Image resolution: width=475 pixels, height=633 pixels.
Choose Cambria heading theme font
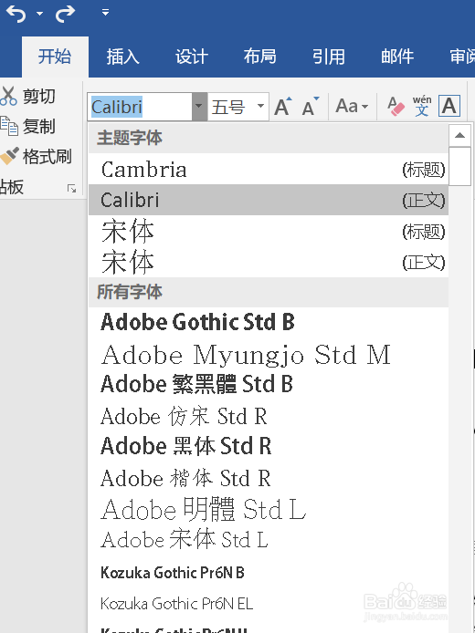[269, 169]
